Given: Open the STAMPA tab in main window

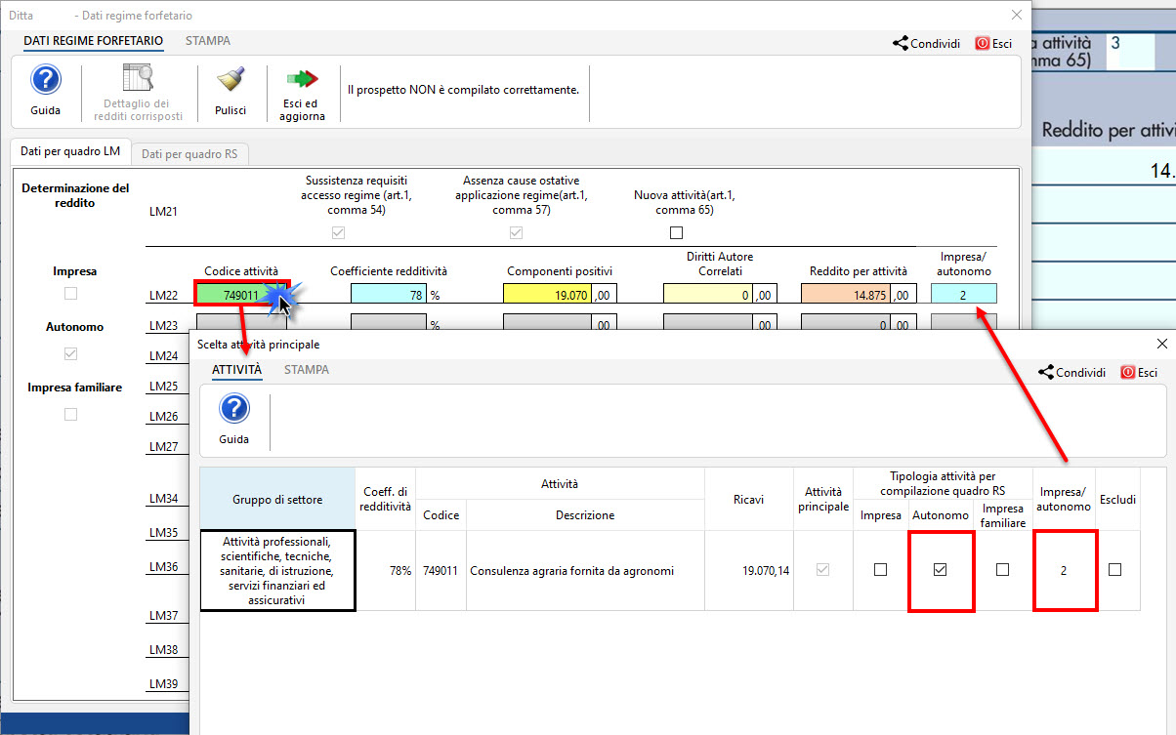Looking at the screenshot, I should (x=208, y=41).
